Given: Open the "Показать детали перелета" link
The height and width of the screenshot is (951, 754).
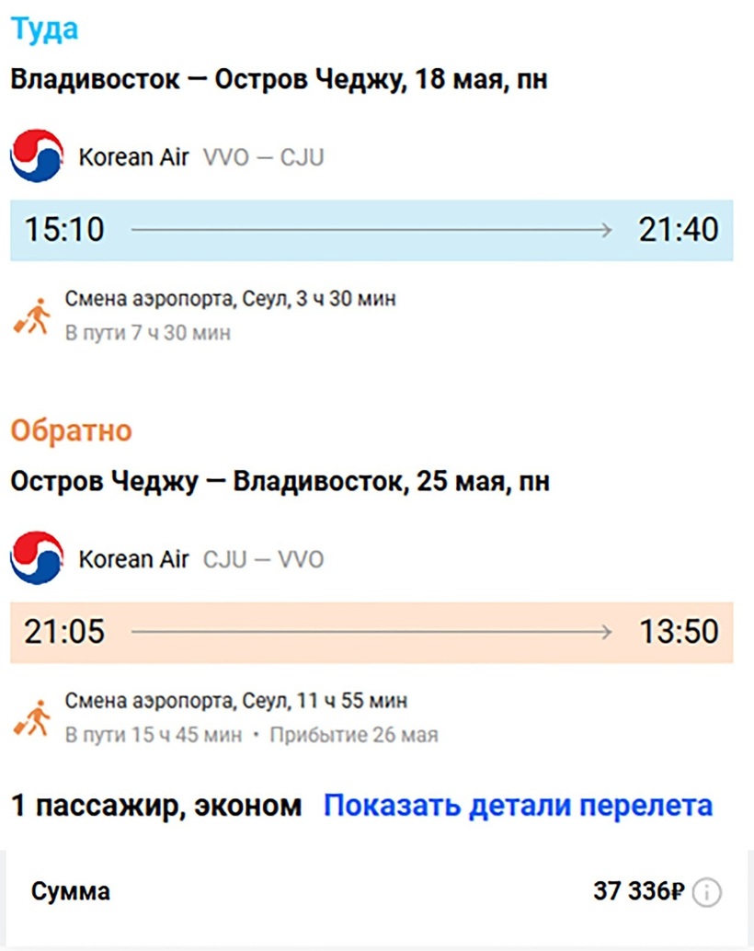Looking at the screenshot, I should point(518,806).
